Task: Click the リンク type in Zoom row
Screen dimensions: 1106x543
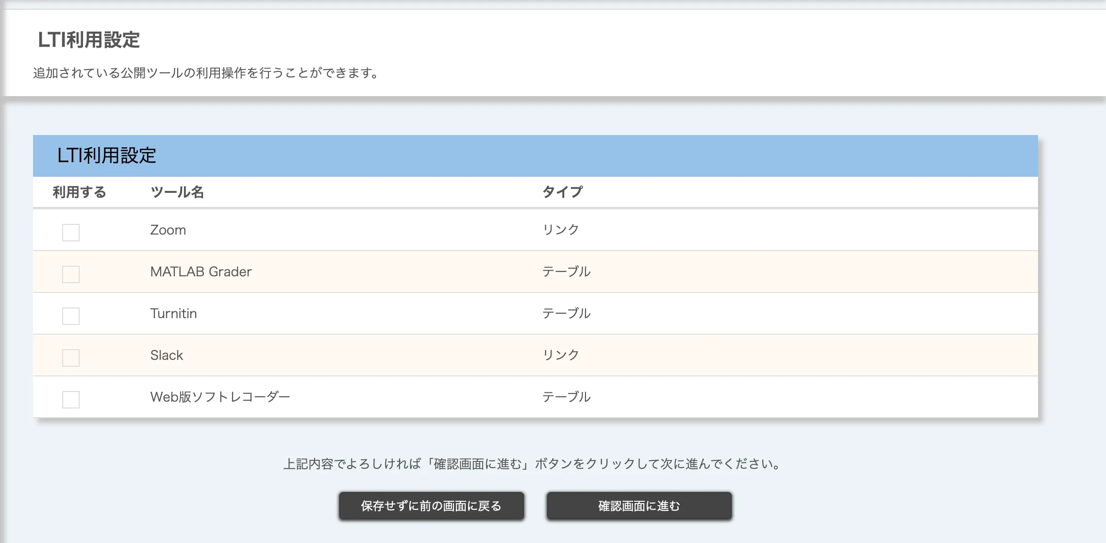Action: click(x=561, y=230)
